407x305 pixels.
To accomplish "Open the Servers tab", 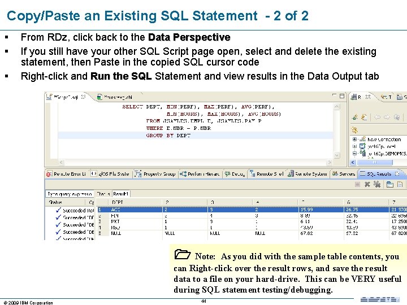I will click(344, 174).
